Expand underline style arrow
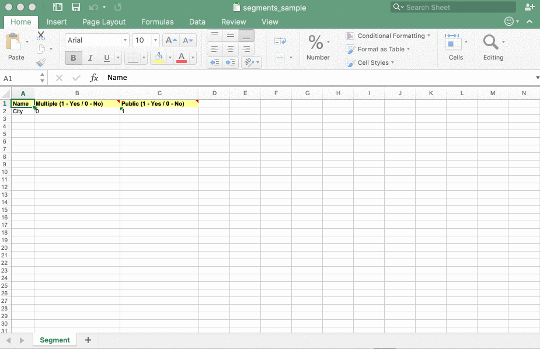Image resolution: width=540 pixels, height=349 pixels. (x=118, y=58)
